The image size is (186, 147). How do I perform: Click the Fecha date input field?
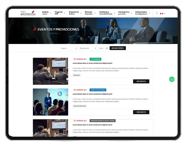click(103, 48)
